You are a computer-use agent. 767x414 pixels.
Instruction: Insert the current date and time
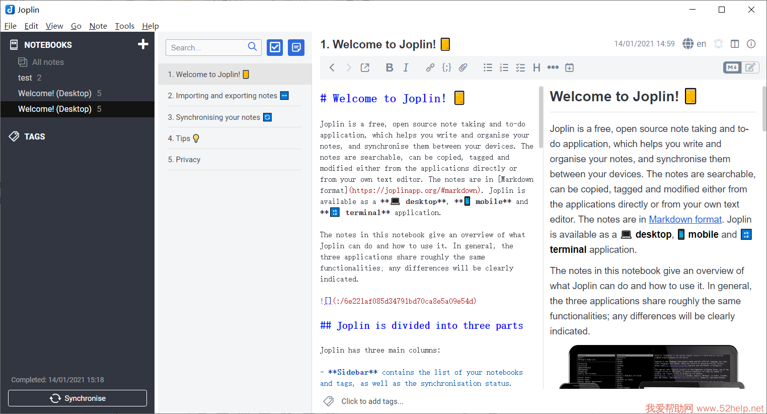coord(569,67)
